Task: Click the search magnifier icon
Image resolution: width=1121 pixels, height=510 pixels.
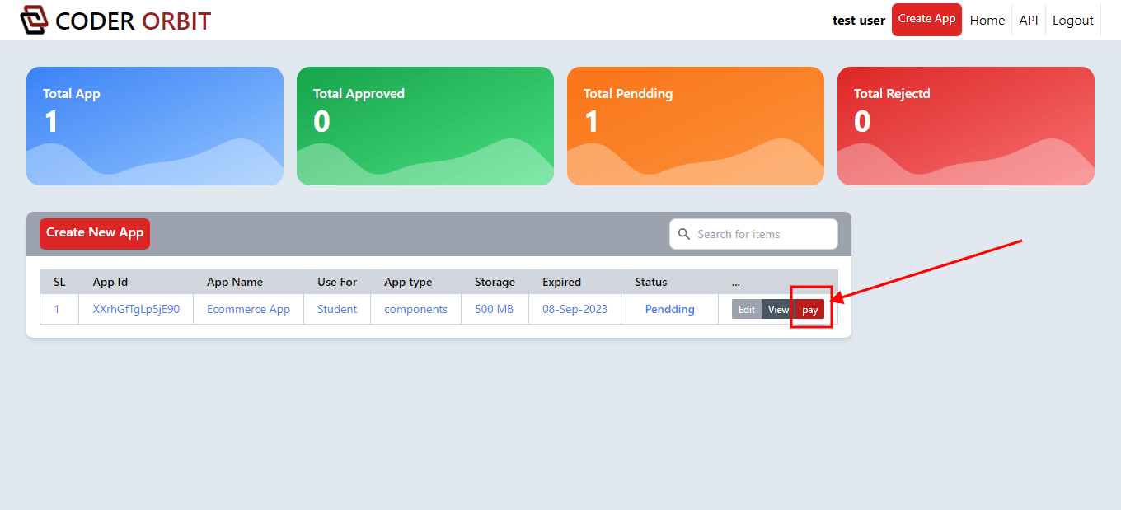Action: tap(684, 234)
